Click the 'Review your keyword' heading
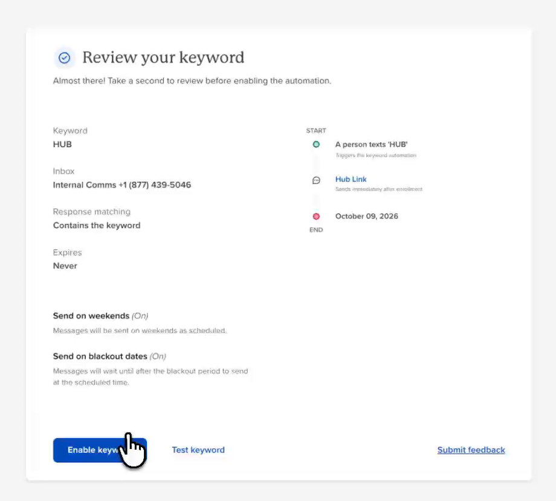 point(163,57)
